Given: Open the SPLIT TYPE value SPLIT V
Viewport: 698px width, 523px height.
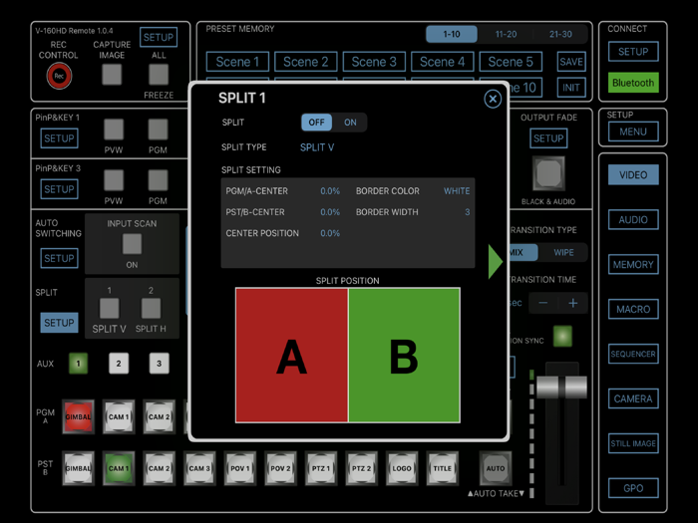Looking at the screenshot, I should pyautogui.click(x=317, y=147).
